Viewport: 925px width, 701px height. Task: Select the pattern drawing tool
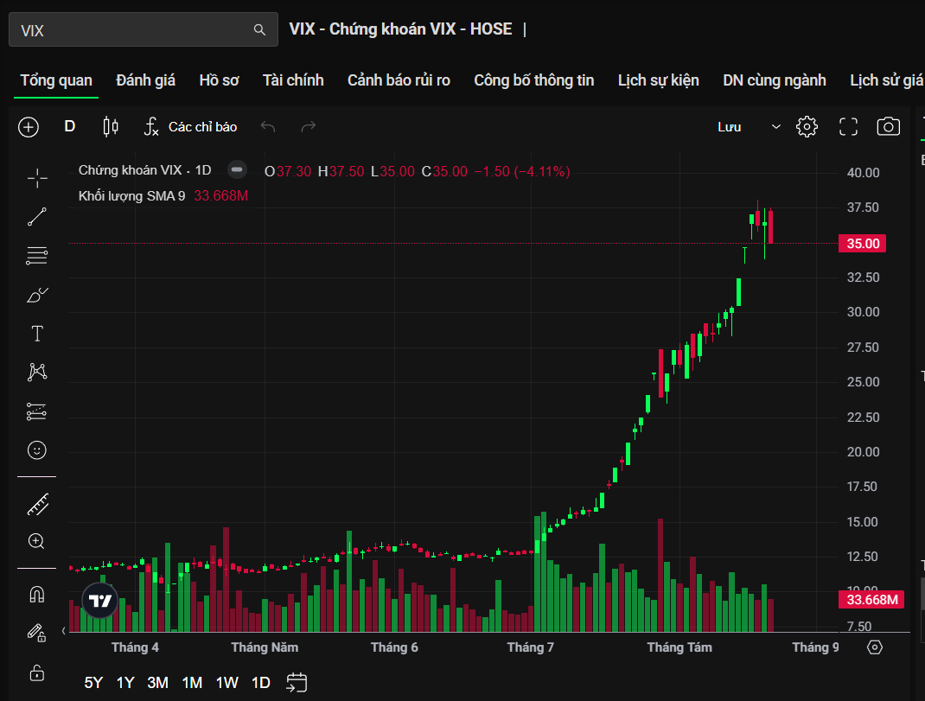tap(37, 372)
